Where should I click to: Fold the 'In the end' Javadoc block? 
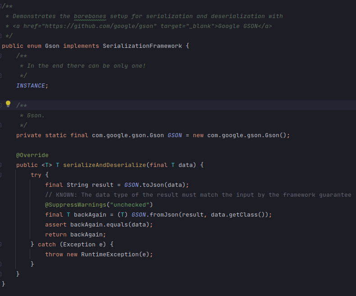[1, 55]
